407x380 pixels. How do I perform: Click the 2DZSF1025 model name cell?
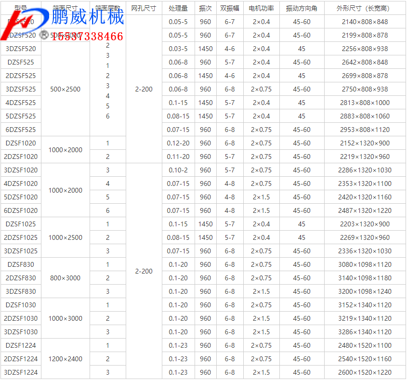coord(20,237)
